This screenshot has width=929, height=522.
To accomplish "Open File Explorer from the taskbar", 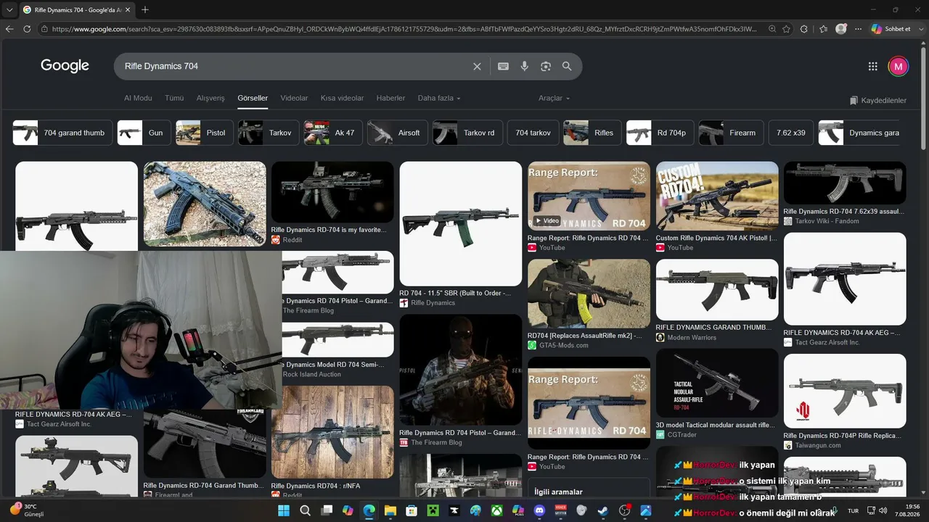I will pos(390,510).
